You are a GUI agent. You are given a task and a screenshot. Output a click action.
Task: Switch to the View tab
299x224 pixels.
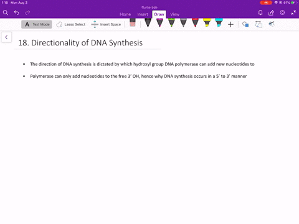tap(175, 14)
